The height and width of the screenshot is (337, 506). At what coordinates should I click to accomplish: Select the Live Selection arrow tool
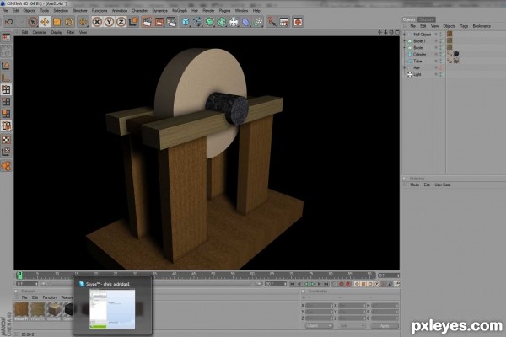coord(32,22)
